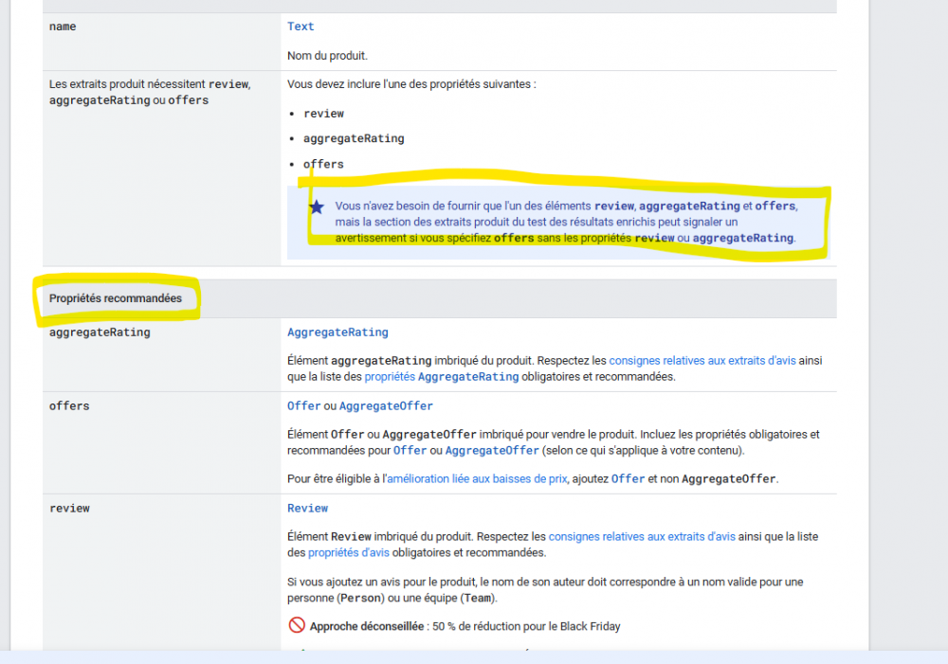Click the 'offers' bullet list item

tap(323, 164)
